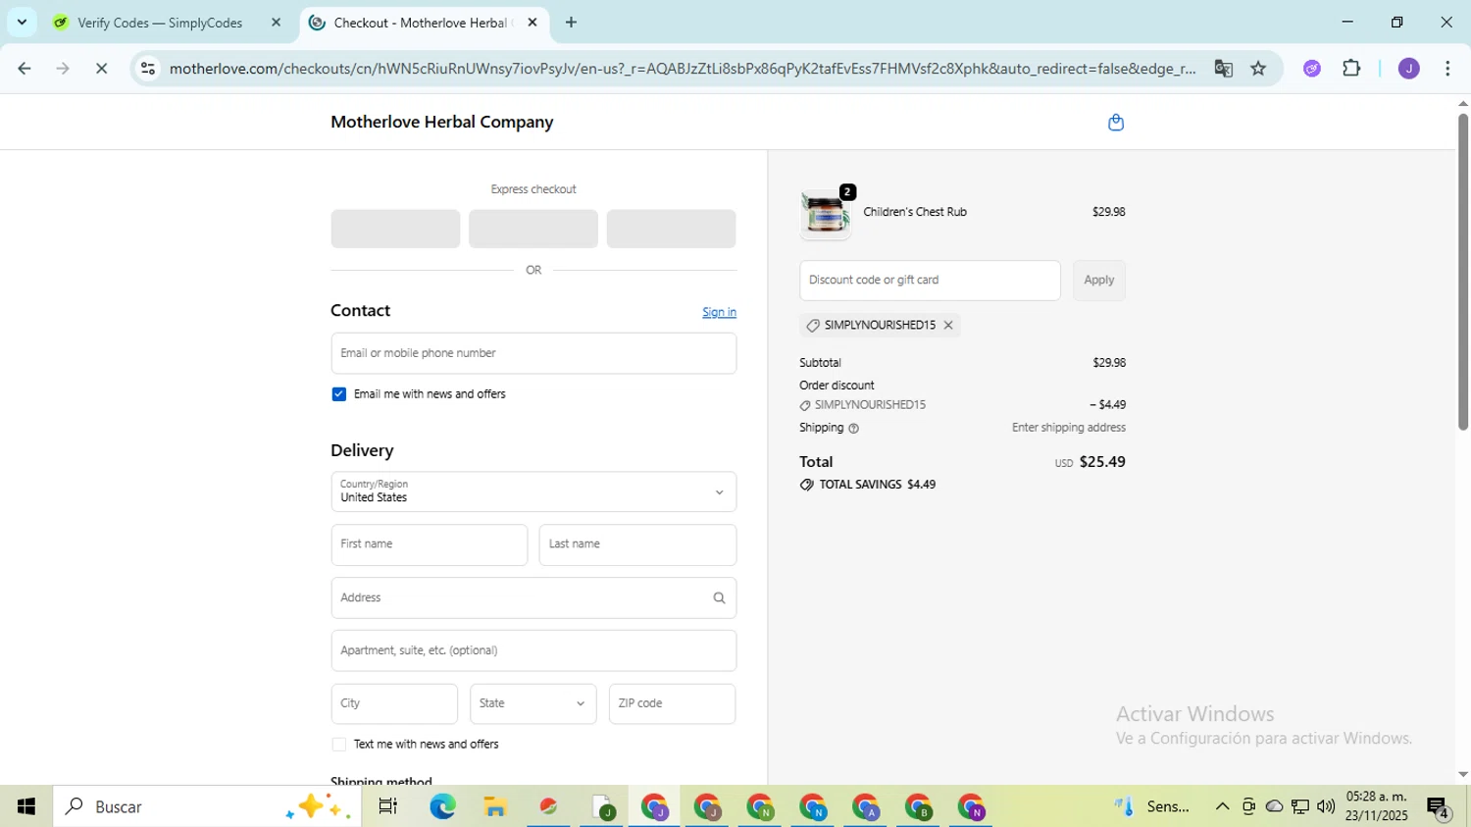Screen dimensions: 1471x827
Task: Click the address search magnifier icon
Action: [719, 597]
